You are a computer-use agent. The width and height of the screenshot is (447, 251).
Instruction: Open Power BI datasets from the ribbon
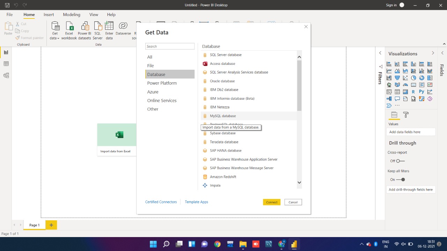[85, 31]
